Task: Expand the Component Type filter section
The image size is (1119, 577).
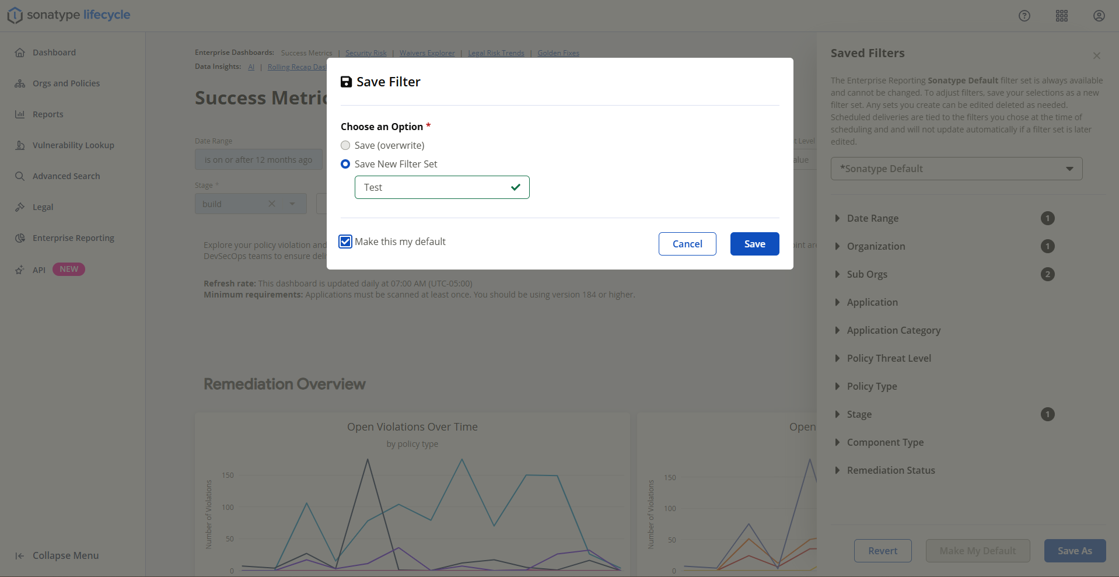Action: click(x=838, y=442)
